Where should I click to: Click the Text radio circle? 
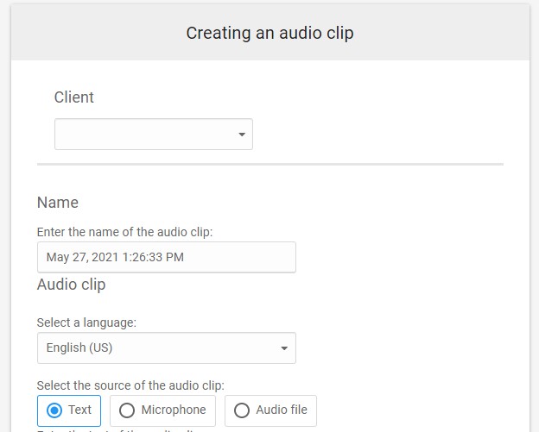54,410
